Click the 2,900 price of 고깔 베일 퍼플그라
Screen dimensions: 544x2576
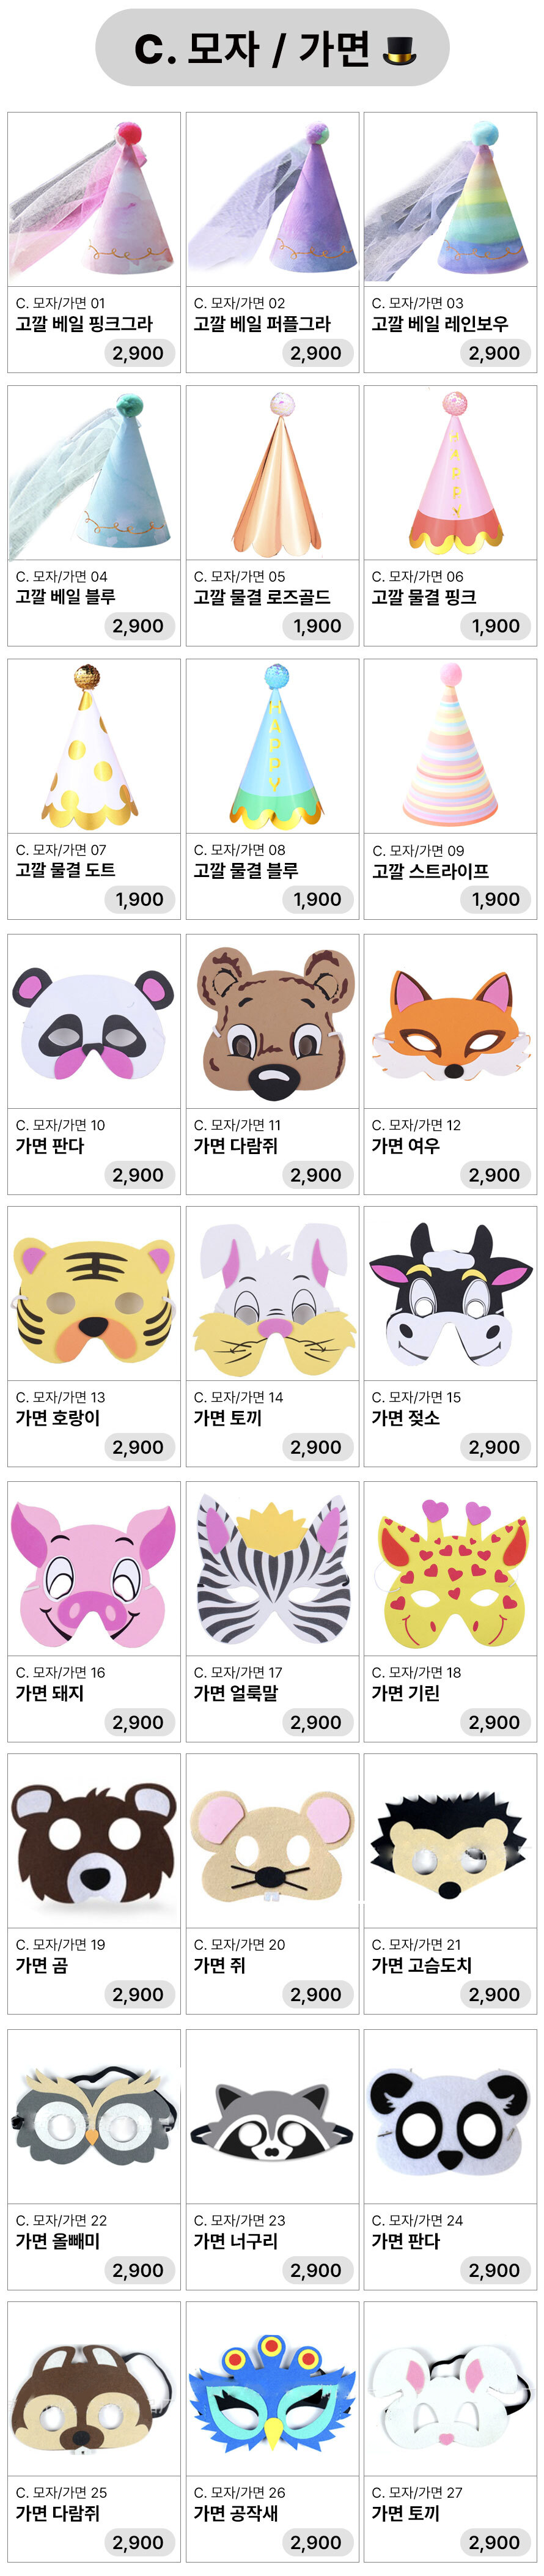click(x=316, y=353)
